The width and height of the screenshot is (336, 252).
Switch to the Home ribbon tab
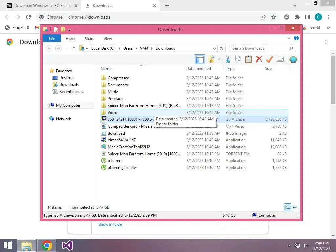click(x=71, y=39)
